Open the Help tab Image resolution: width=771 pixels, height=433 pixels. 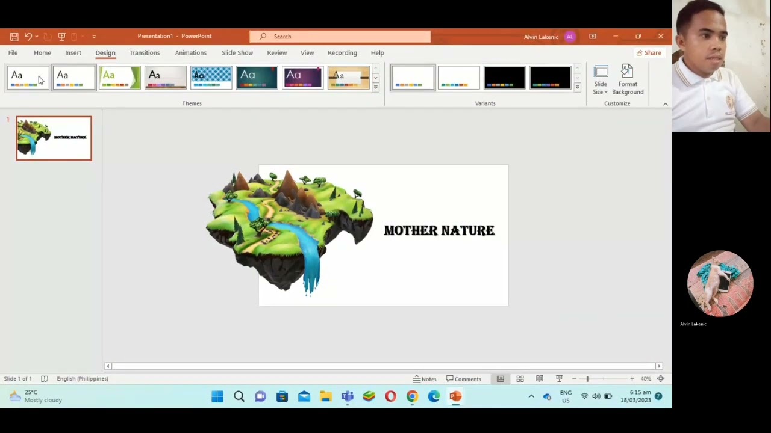click(x=378, y=53)
